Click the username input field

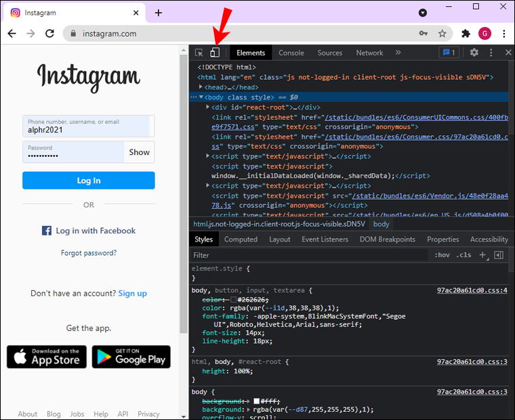89,126
